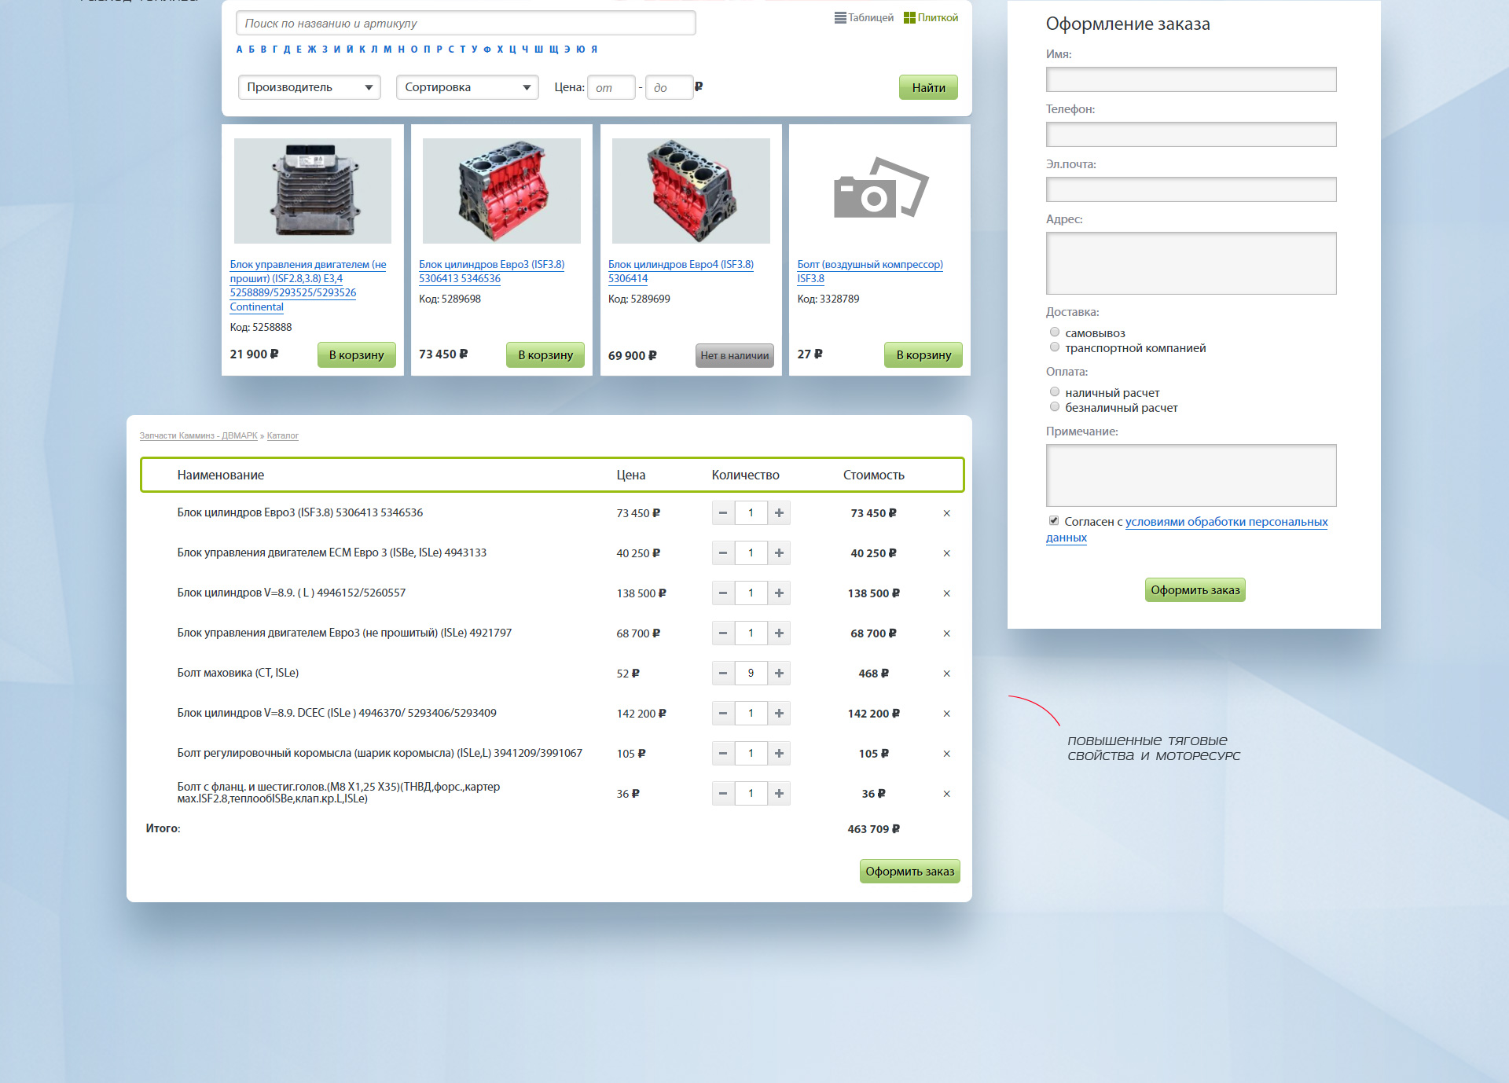
Task: Click the plus for Болт регулировочный коромысла
Action: 779,753
